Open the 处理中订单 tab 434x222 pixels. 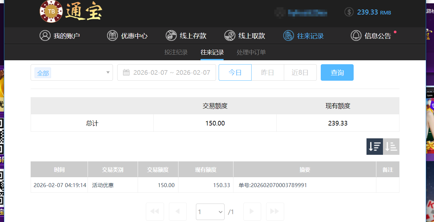click(x=251, y=52)
